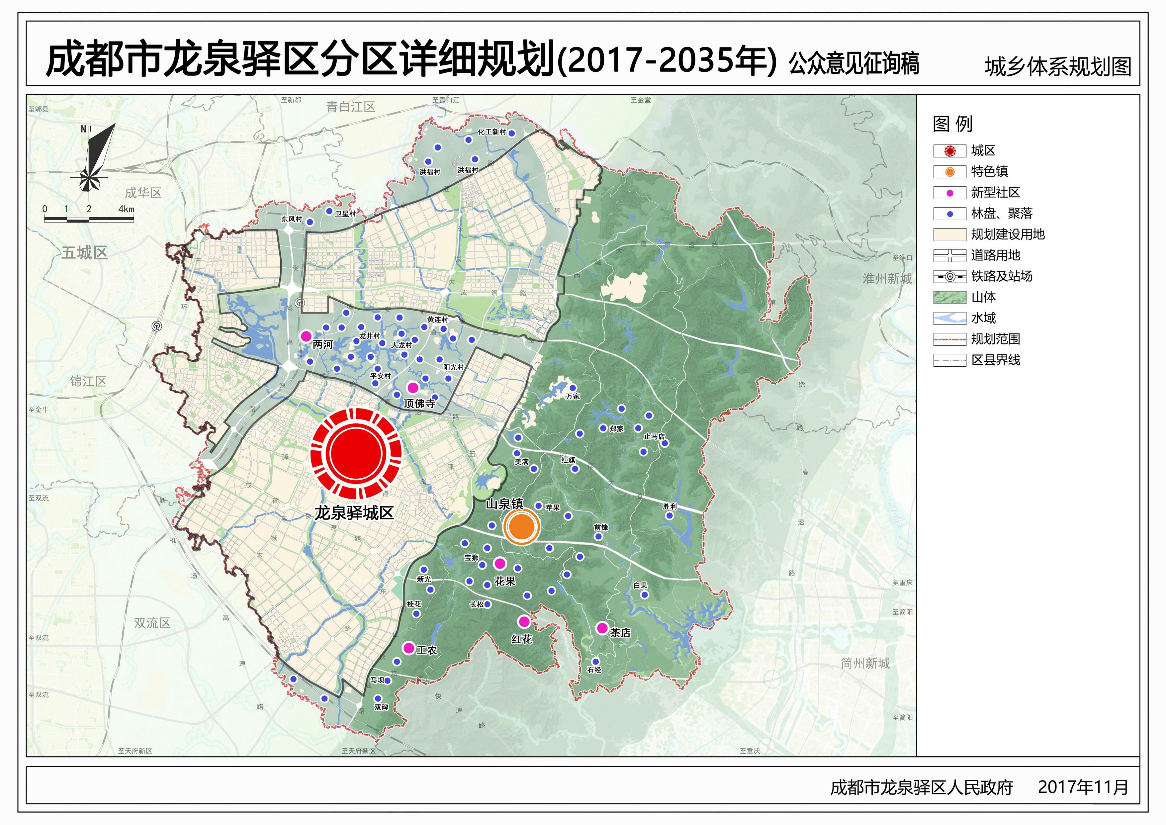Select the 铁路及站场 legend symbol
The image size is (1166, 825).
pos(950,277)
